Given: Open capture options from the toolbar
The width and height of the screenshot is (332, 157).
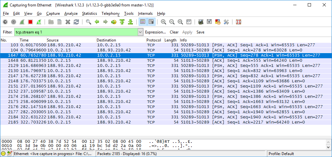Looking at the screenshot, I should (14, 22).
